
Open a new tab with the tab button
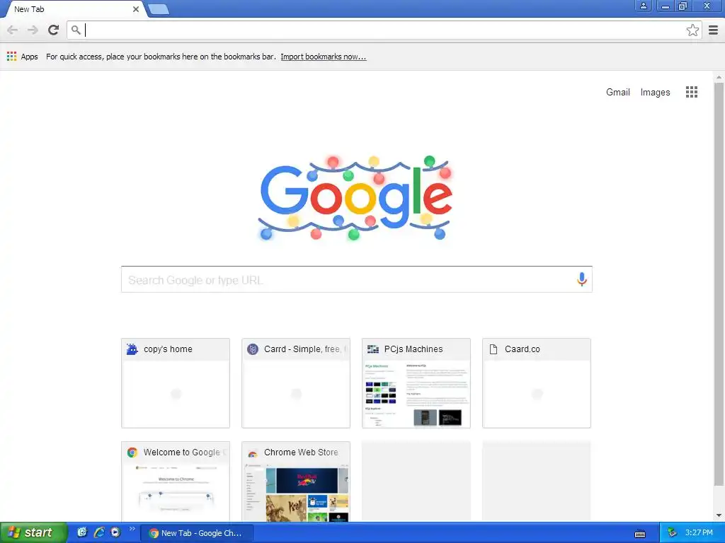[159, 8]
